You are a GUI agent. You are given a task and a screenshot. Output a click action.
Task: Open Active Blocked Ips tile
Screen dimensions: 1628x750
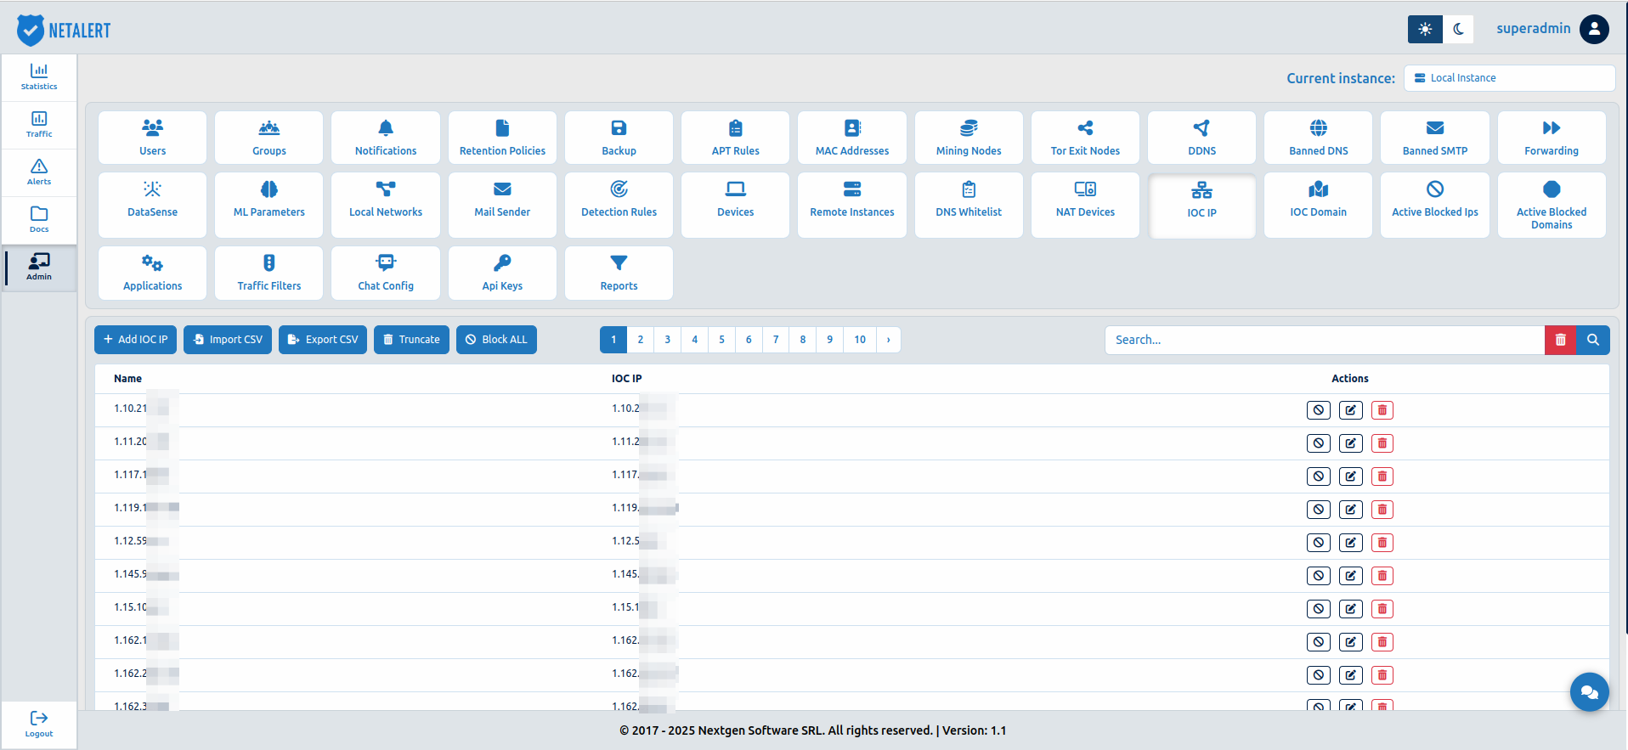(x=1435, y=205)
